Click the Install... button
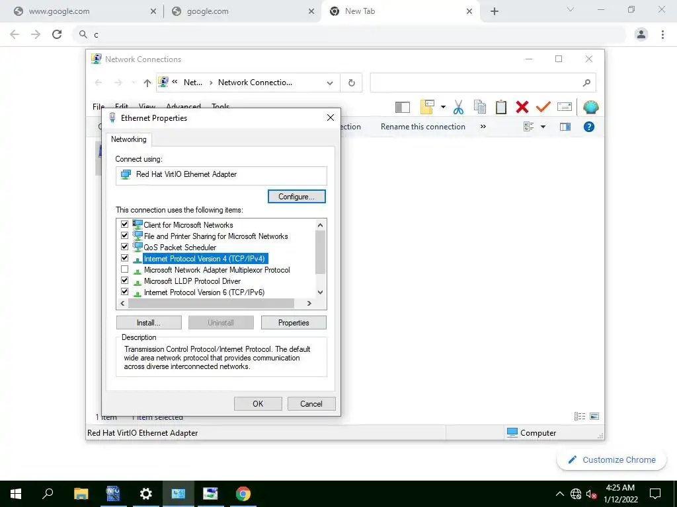This screenshot has width=677, height=507. click(149, 322)
